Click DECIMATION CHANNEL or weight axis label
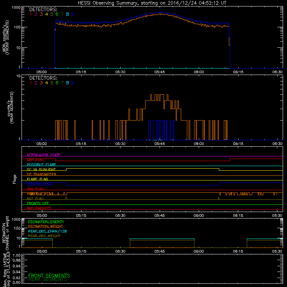The image size is (287, 287). 5,233
